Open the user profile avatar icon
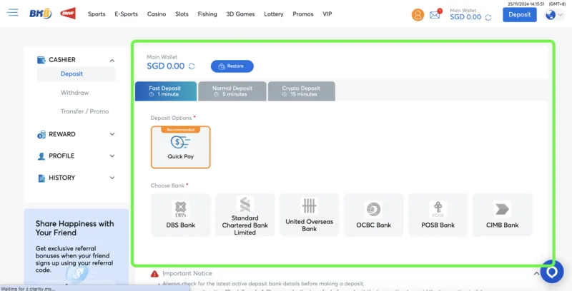572x291 pixels. (418, 14)
